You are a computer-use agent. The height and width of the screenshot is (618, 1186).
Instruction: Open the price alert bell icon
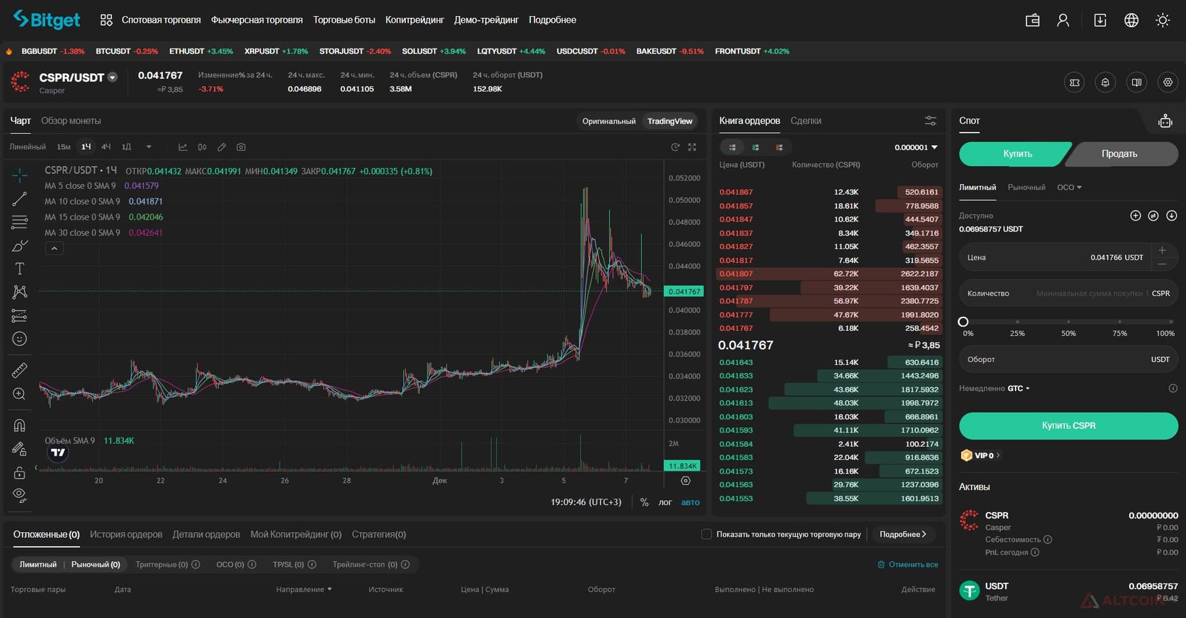click(1105, 82)
